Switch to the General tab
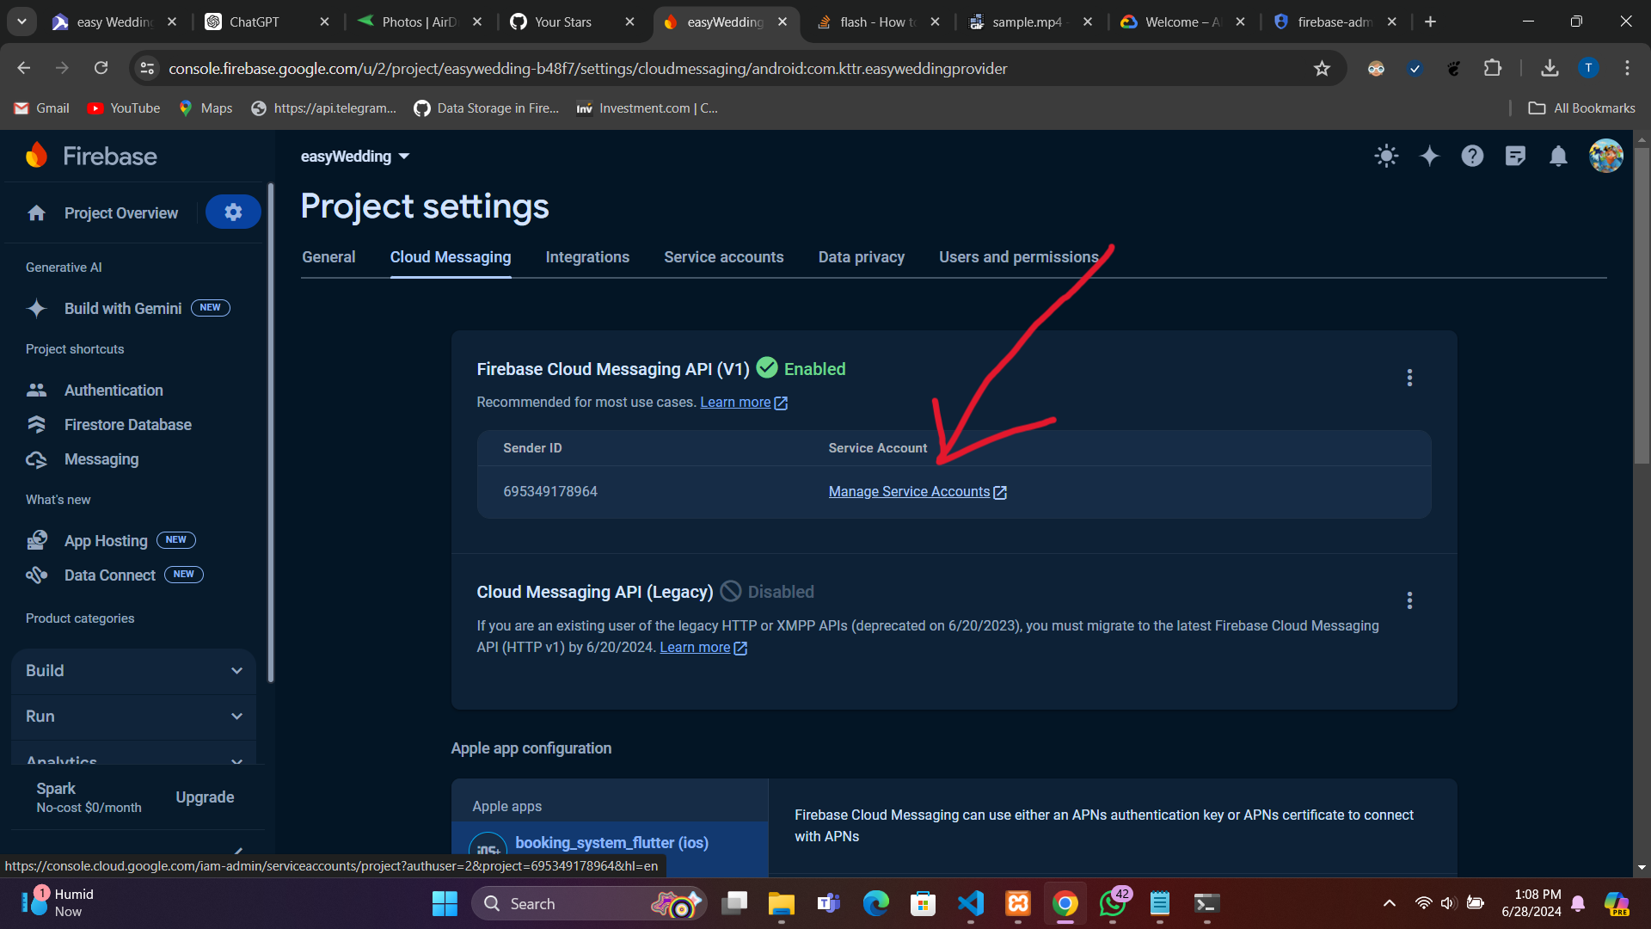The width and height of the screenshot is (1651, 929). [x=328, y=257]
